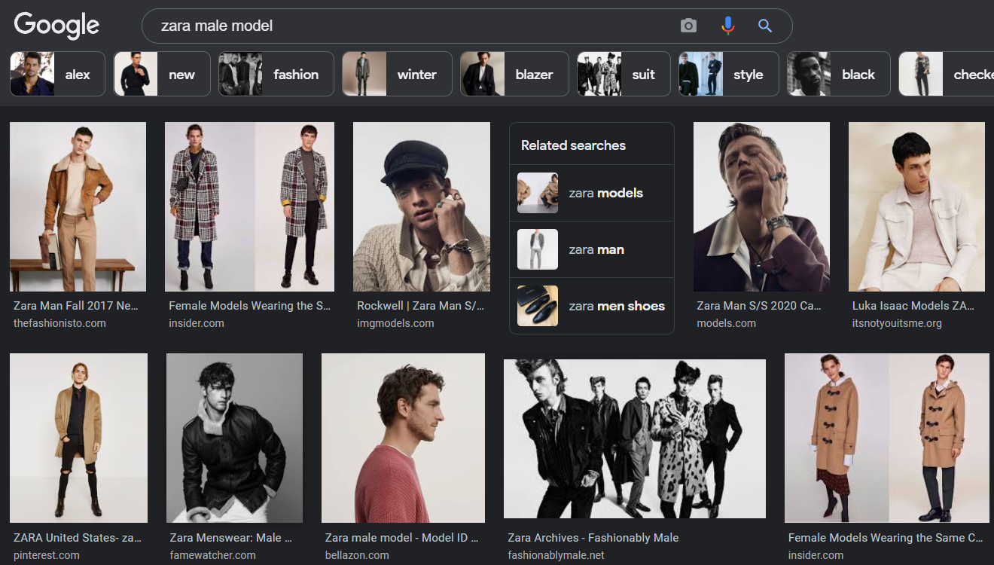Visit the imgmodels.com source link
Image resolution: width=994 pixels, height=565 pixels.
click(x=395, y=323)
